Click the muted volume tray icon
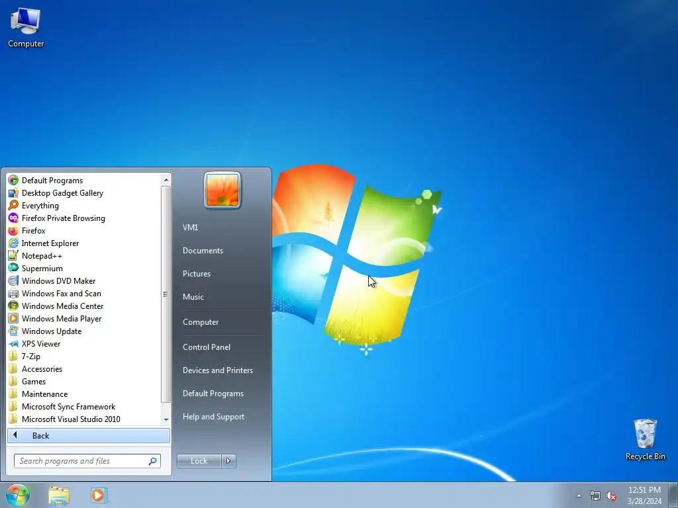Screen dimensions: 678x508 [611, 495]
